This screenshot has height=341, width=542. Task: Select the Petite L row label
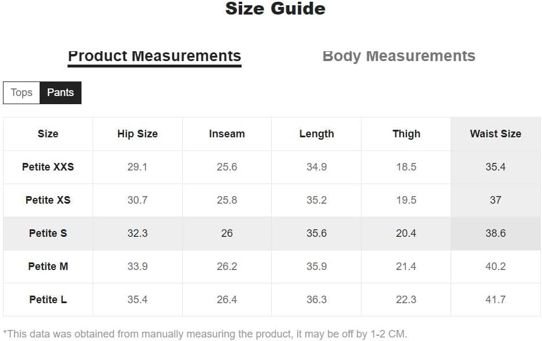click(x=48, y=300)
